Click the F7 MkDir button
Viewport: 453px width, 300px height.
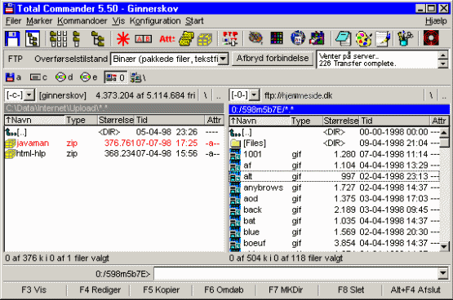coord(286,289)
